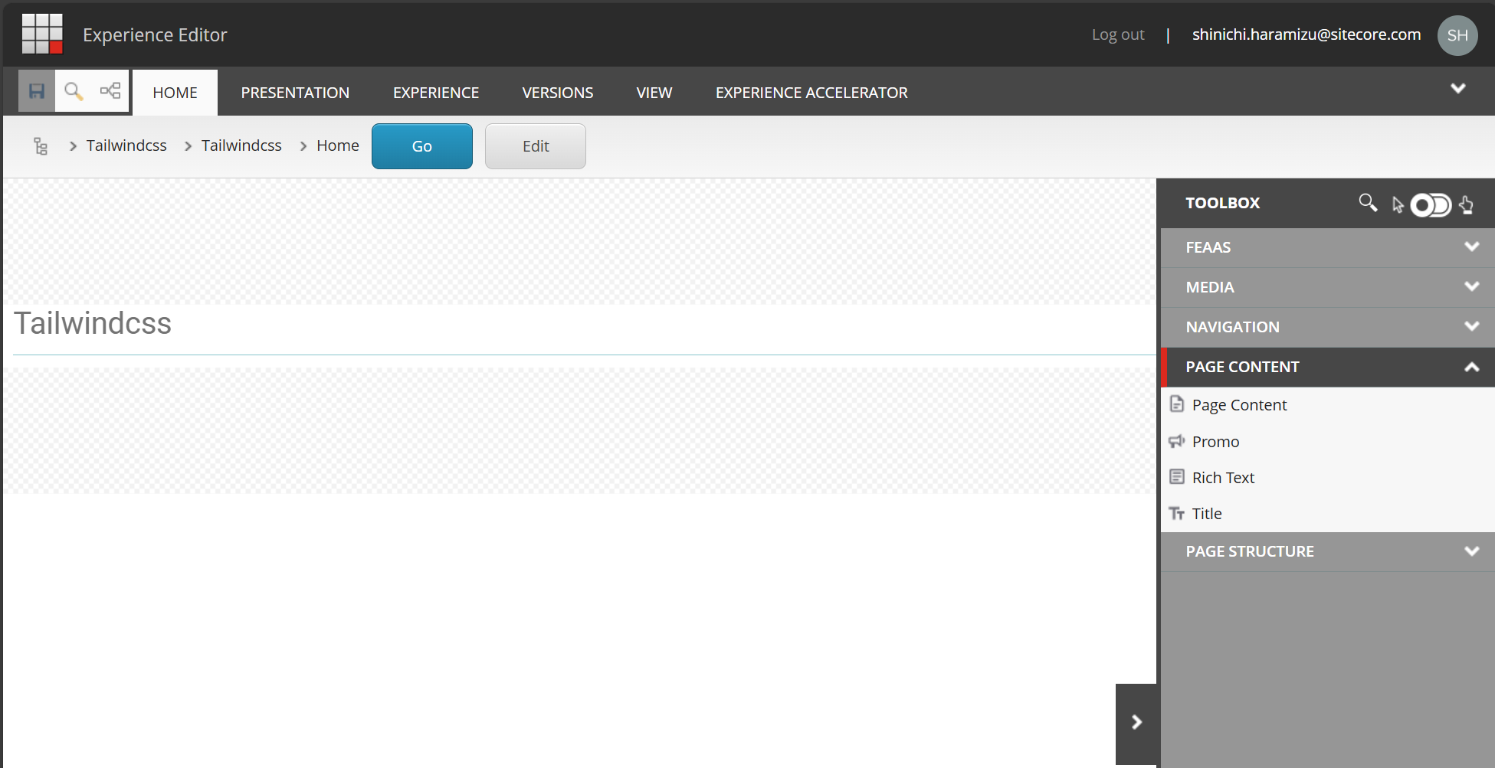1495x768 pixels.
Task: Select the Promo component label
Action: 1215,442
